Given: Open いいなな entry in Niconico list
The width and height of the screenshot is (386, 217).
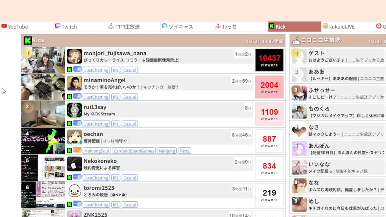Looking at the screenshot, I should 338,168.
